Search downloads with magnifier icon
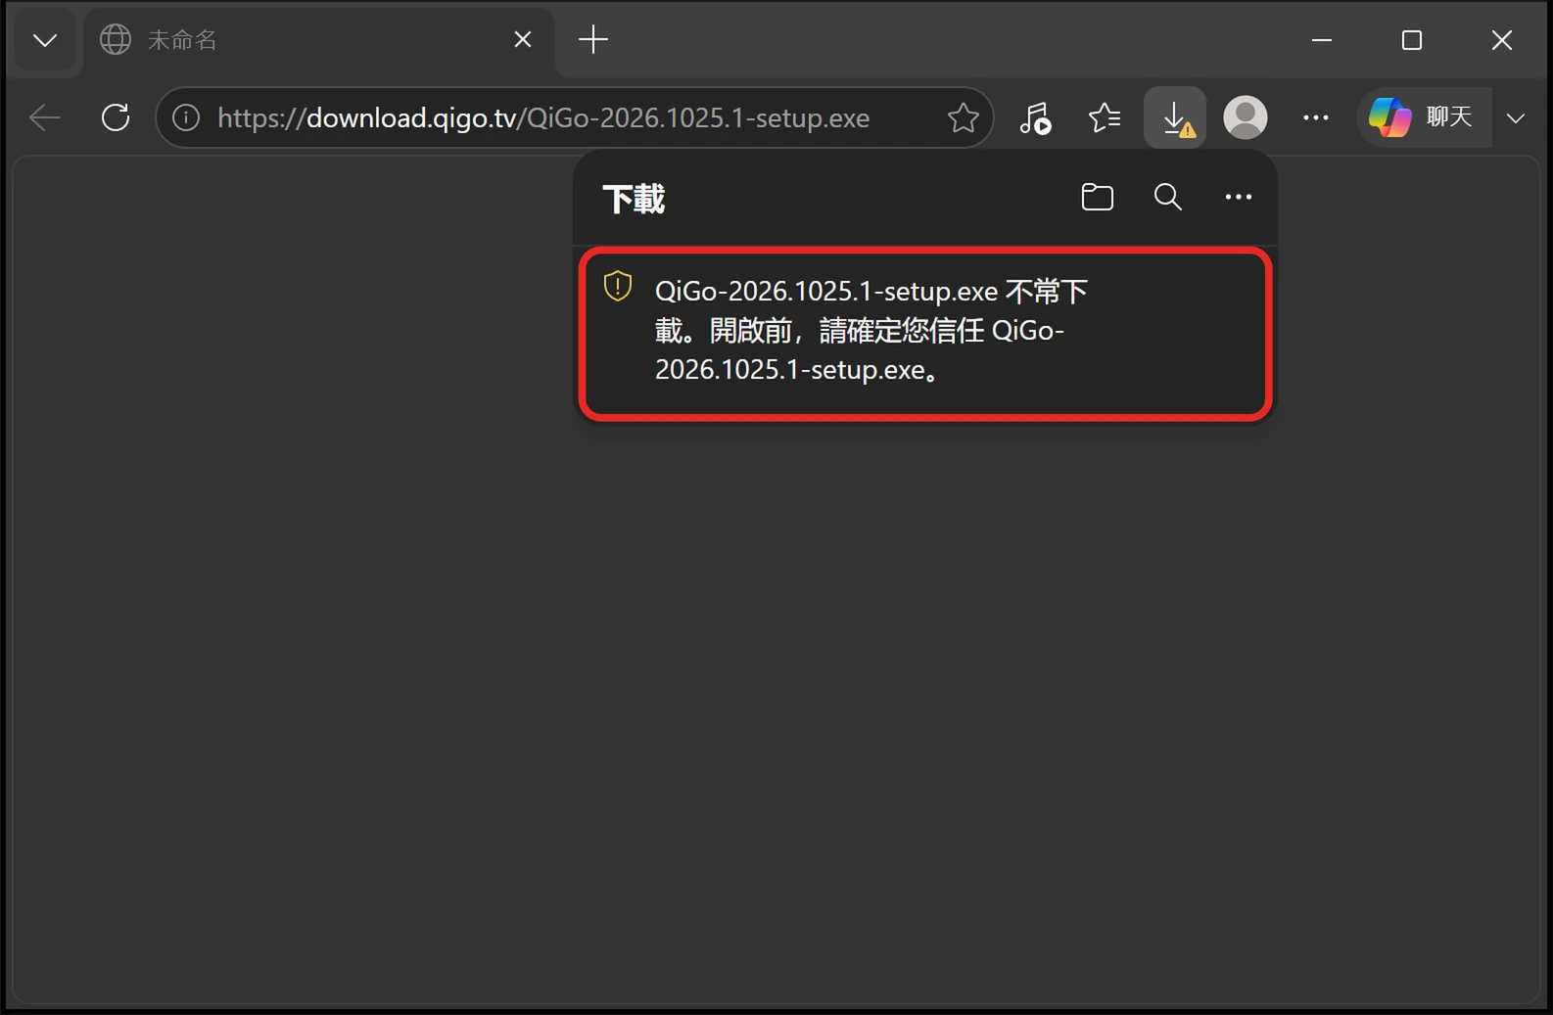 pyautogui.click(x=1168, y=197)
